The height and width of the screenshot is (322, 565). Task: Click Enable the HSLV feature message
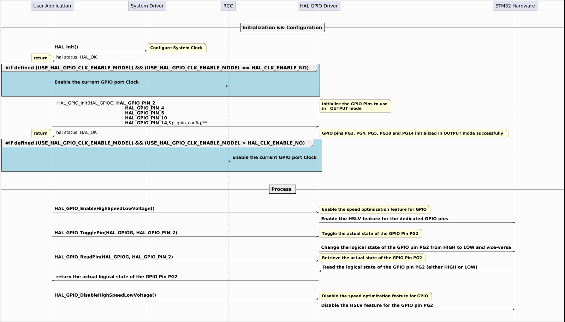385,219
